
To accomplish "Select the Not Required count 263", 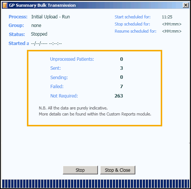I will [x=119, y=96].
